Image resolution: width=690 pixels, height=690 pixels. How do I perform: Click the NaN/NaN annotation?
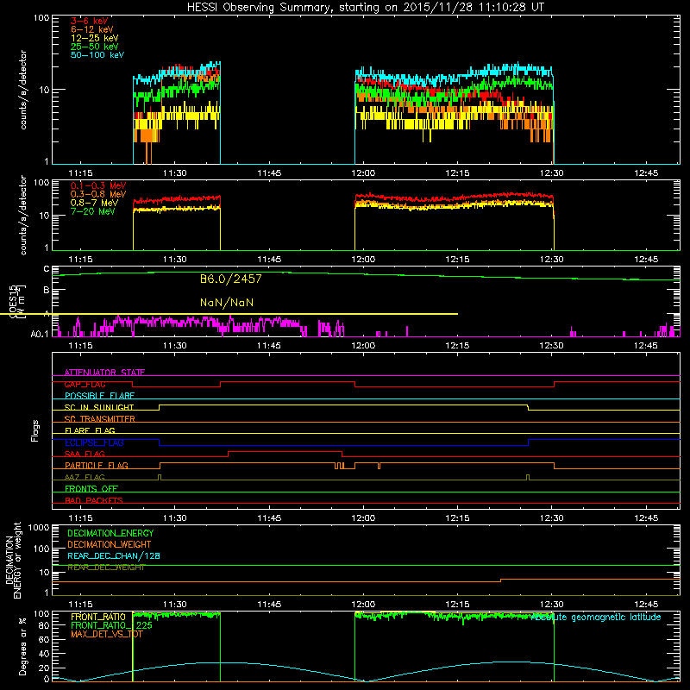click(227, 303)
